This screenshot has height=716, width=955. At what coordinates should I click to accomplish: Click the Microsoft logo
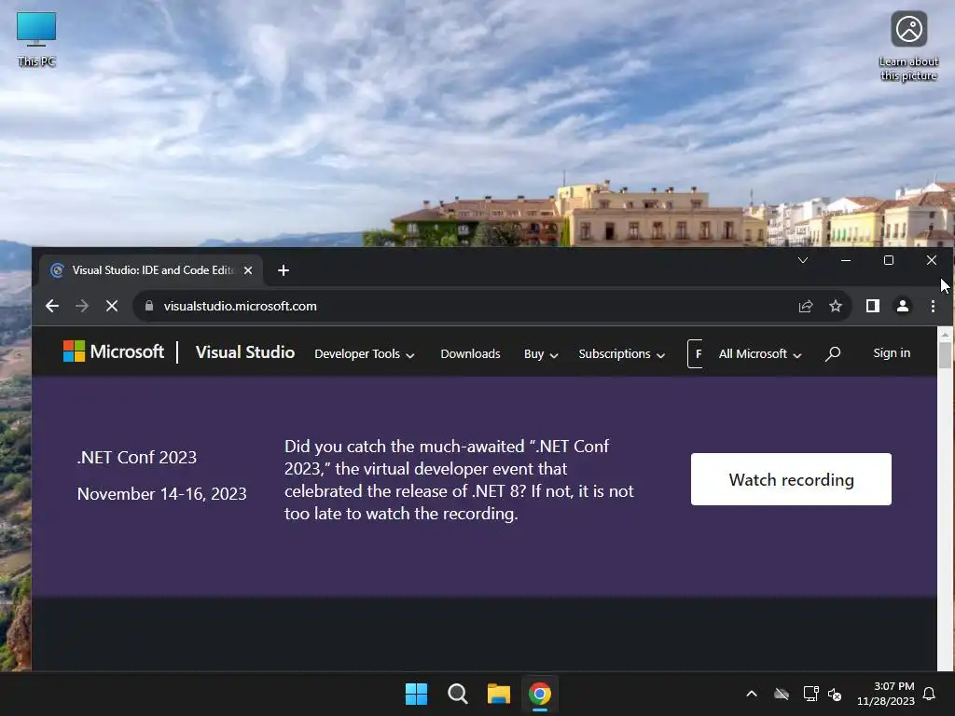click(114, 351)
